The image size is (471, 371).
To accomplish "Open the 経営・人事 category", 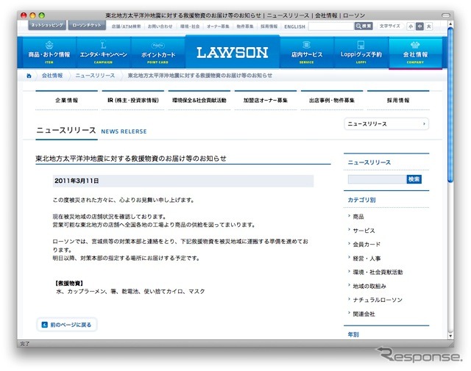I will coord(366,258).
